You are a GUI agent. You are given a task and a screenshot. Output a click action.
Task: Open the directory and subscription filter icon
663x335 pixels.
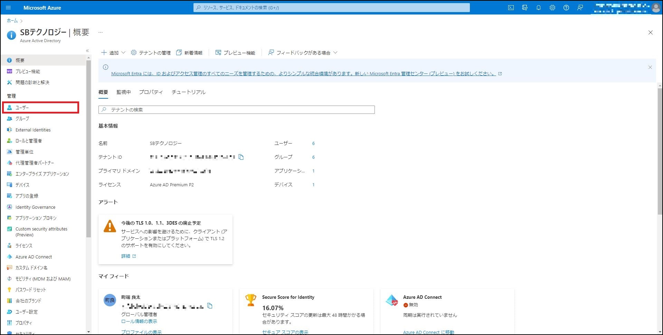click(x=525, y=8)
